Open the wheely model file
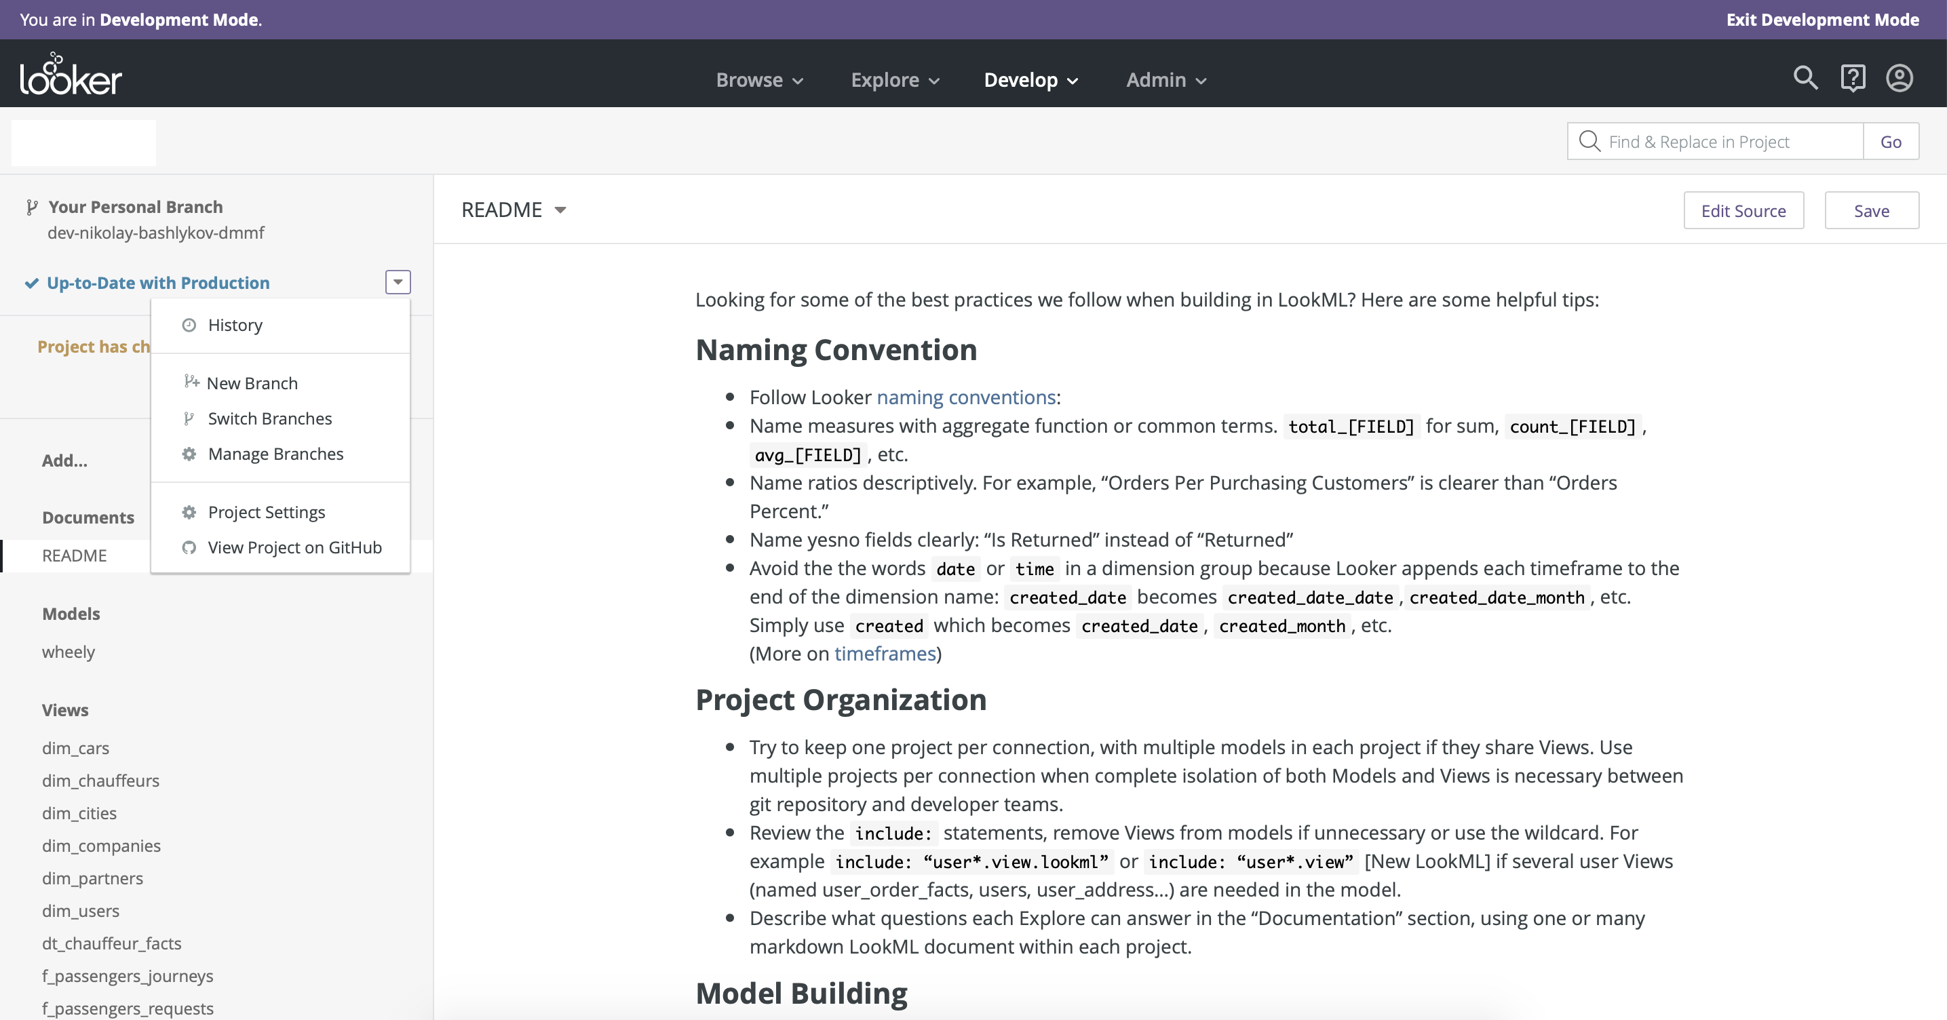This screenshot has height=1020, width=1947. tap(68, 652)
